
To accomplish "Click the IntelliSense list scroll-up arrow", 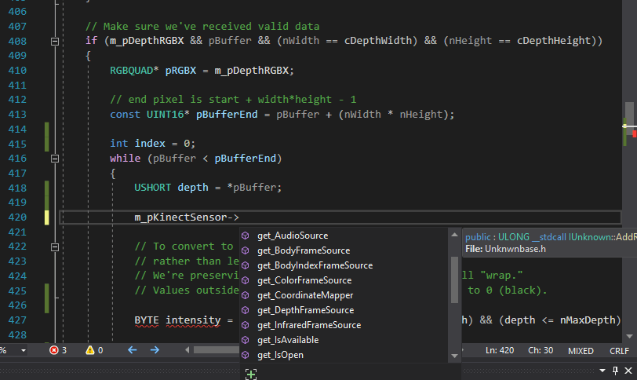I will pos(454,235).
